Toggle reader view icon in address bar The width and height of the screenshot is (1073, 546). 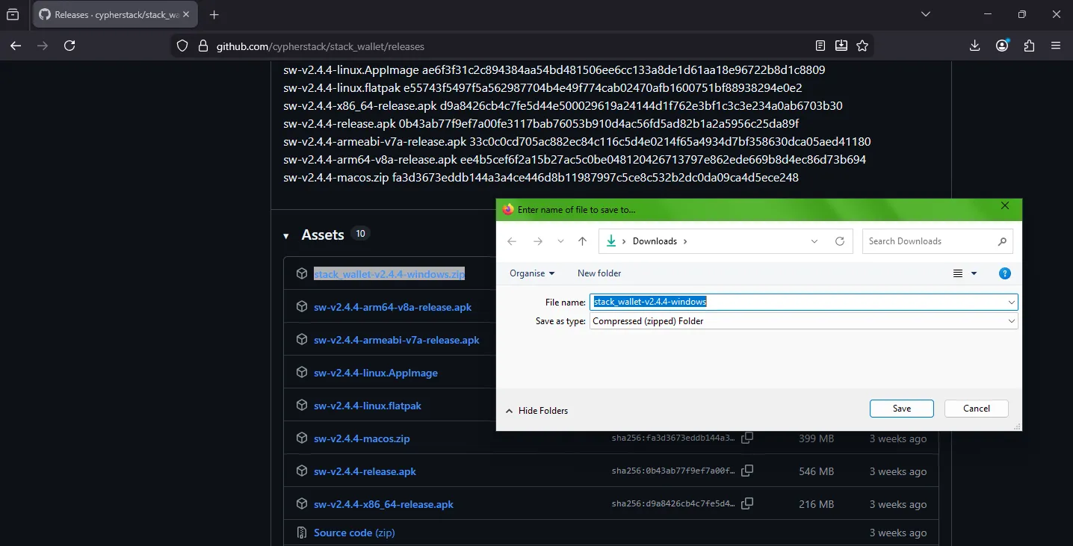(x=820, y=46)
